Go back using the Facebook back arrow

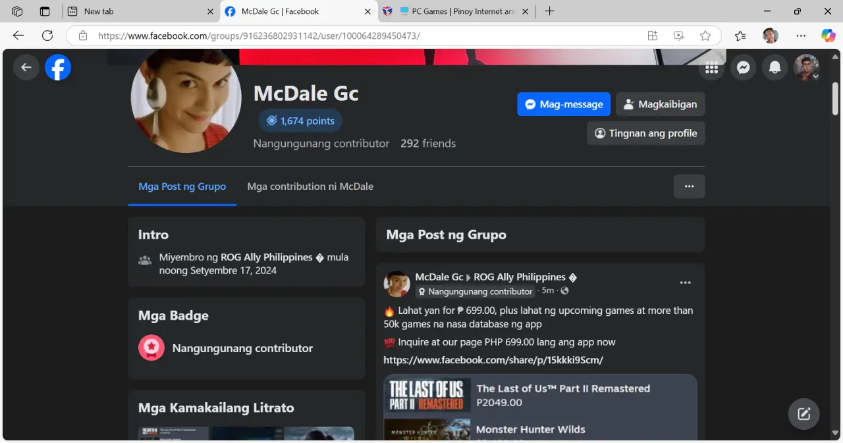click(26, 67)
